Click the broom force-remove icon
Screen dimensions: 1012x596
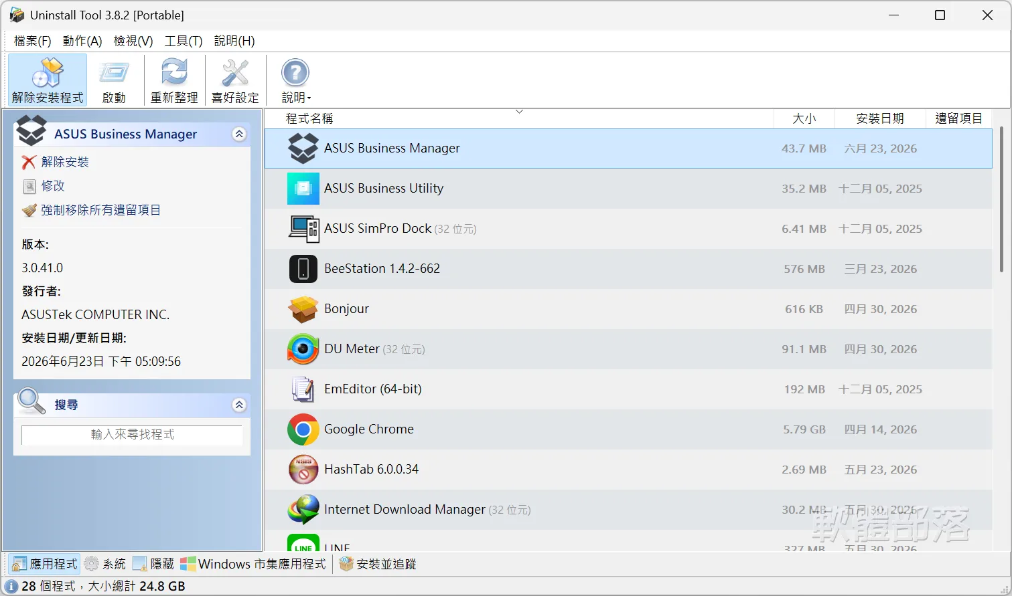coord(29,210)
